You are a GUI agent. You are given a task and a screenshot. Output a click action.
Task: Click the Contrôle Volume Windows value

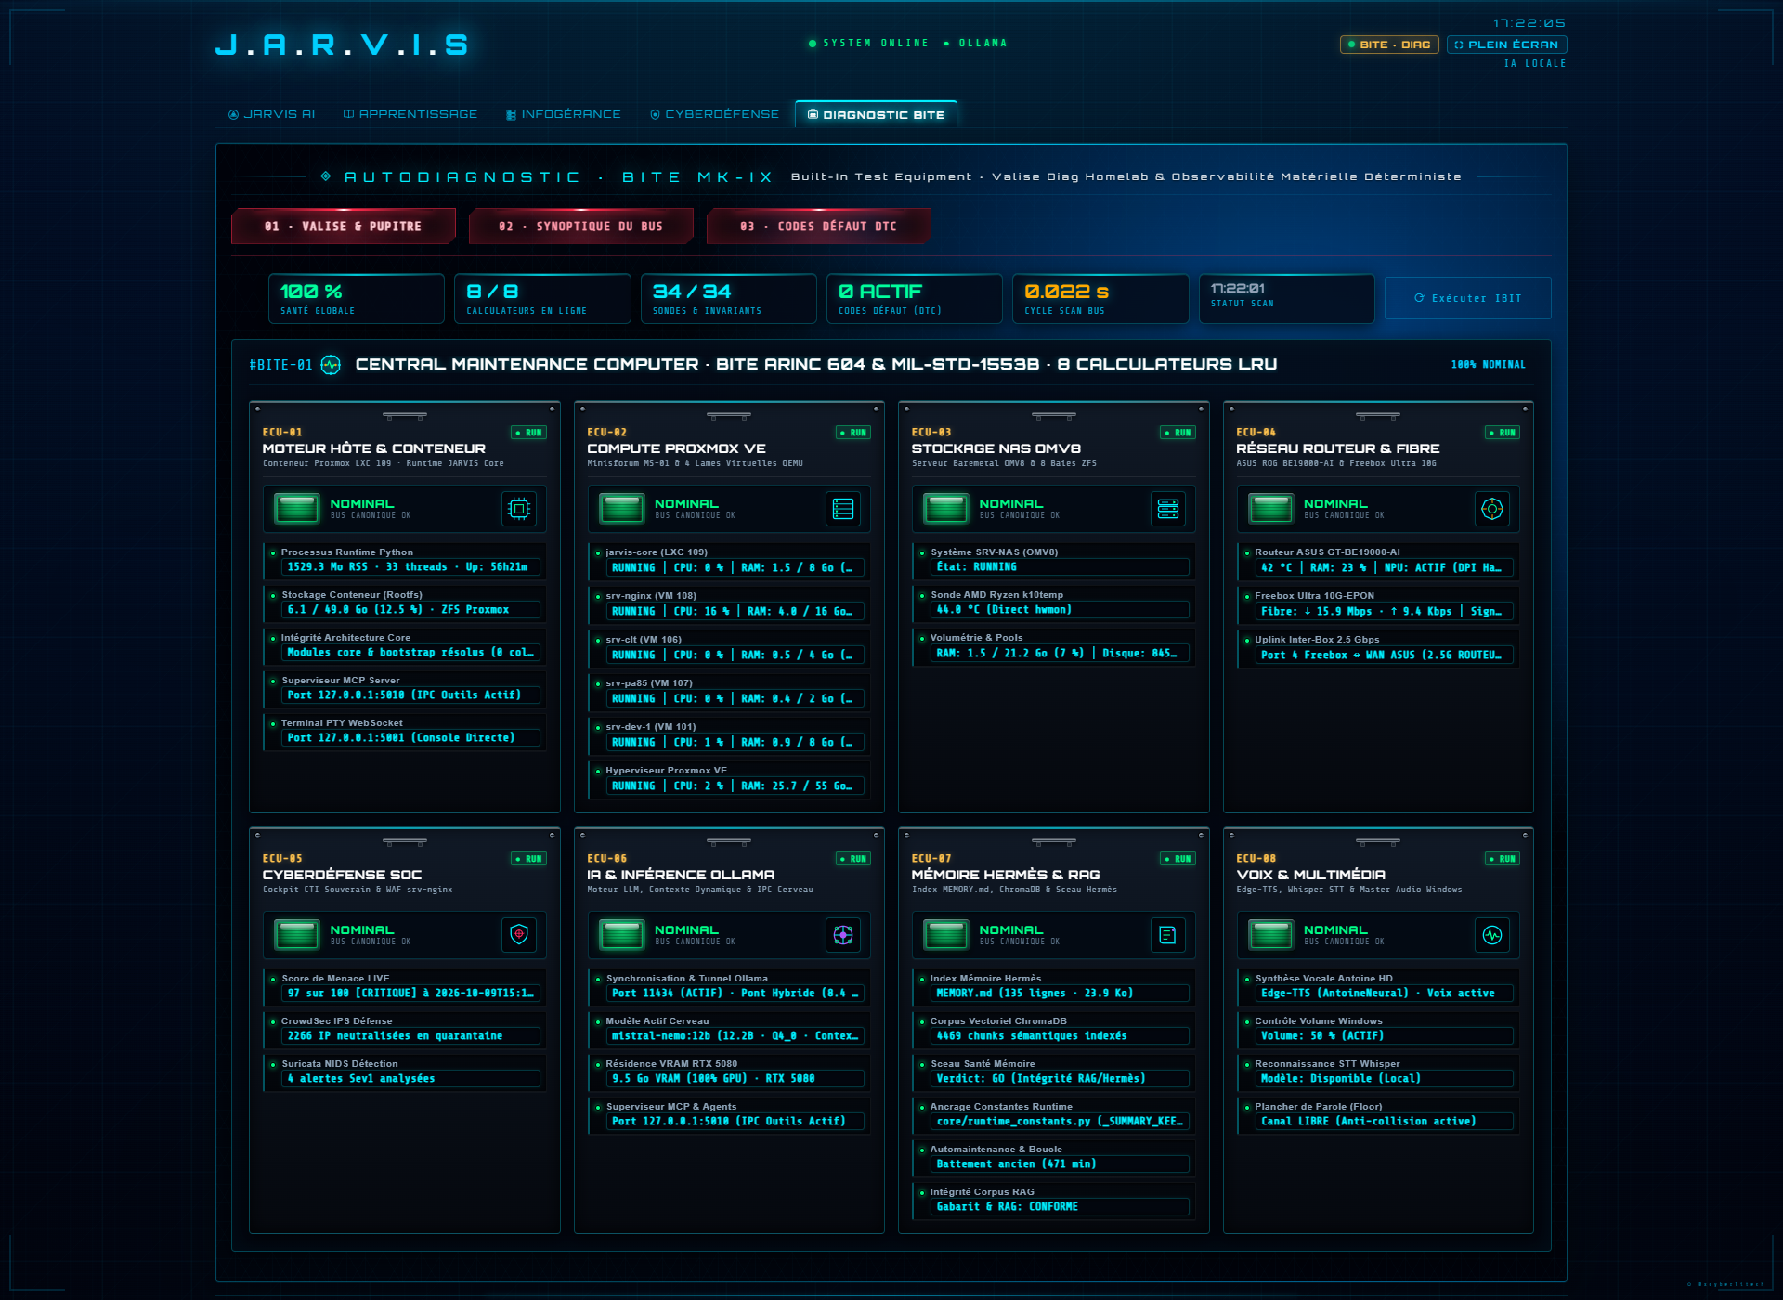1384,1036
